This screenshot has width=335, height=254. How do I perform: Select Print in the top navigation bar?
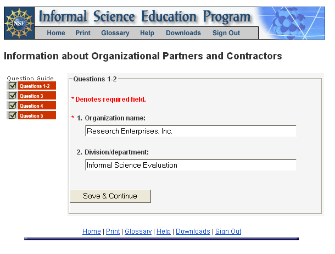click(83, 33)
